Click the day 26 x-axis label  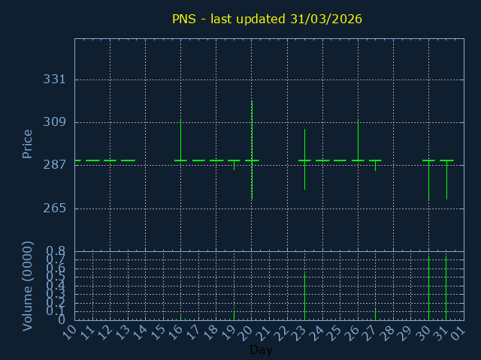coord(352,331)
